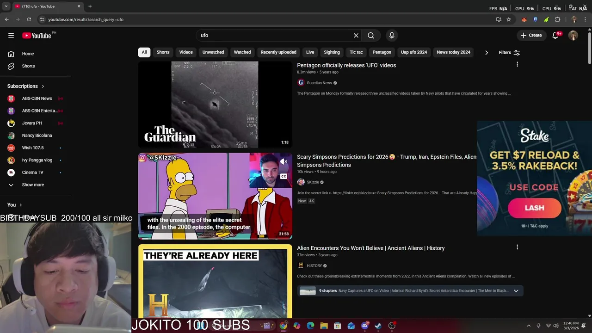Select the Uap ufo 2024 chip
This screenshot has width=592, height=333.
click(x=414, y=52)
